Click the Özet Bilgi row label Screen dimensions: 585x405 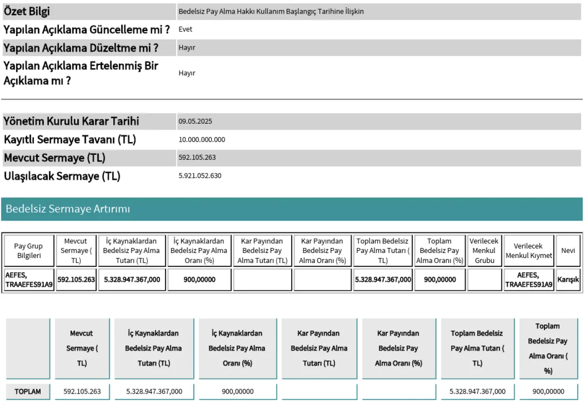click(x=27, y=11)
